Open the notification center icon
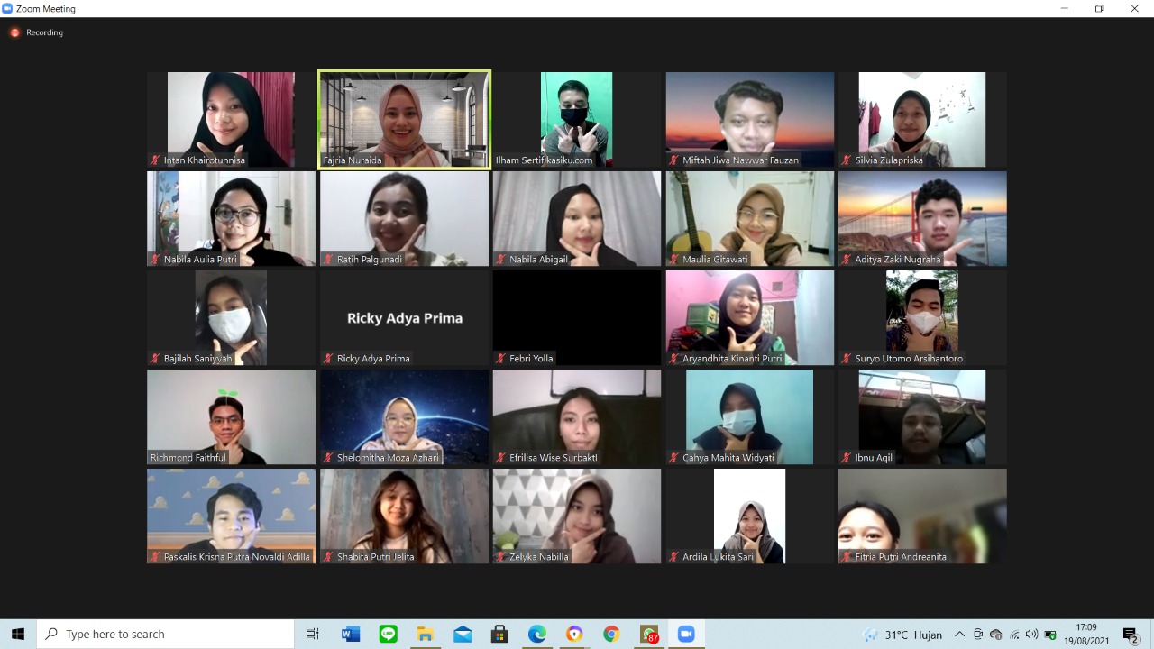 (1131, 635)
